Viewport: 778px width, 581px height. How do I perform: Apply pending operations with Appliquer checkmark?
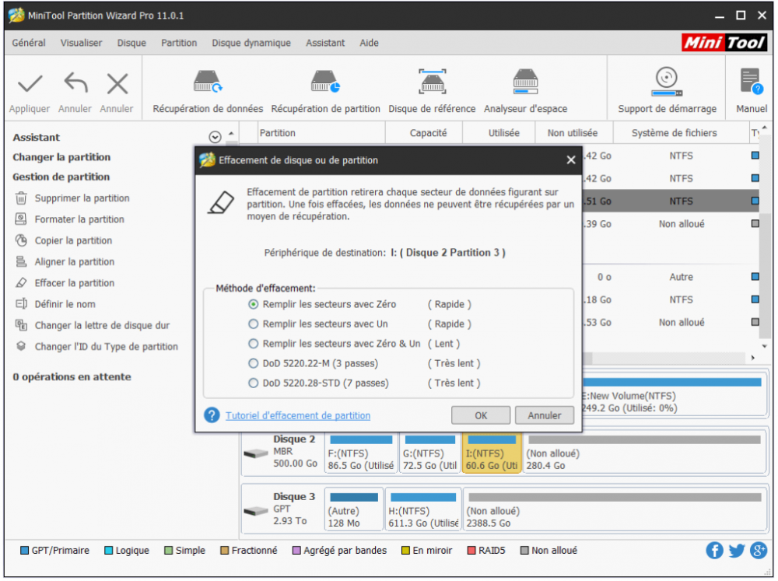click(x=30, y=82)
